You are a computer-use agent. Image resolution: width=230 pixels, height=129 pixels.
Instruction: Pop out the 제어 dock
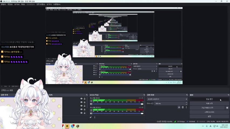229,95
